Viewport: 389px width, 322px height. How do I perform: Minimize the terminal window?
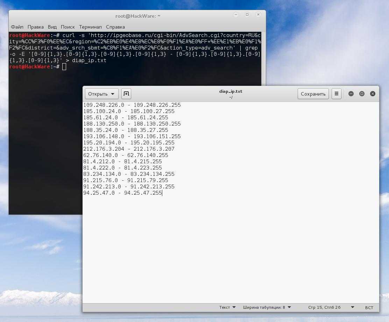tap(236, 15)
